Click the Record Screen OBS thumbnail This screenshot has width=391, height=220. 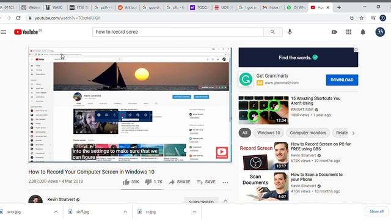[263, 156]
